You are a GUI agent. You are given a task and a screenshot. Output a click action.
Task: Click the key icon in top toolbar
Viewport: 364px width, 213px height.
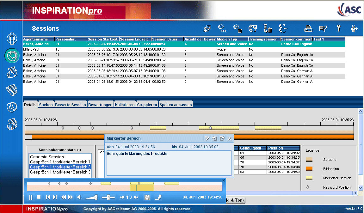(339, 28)
